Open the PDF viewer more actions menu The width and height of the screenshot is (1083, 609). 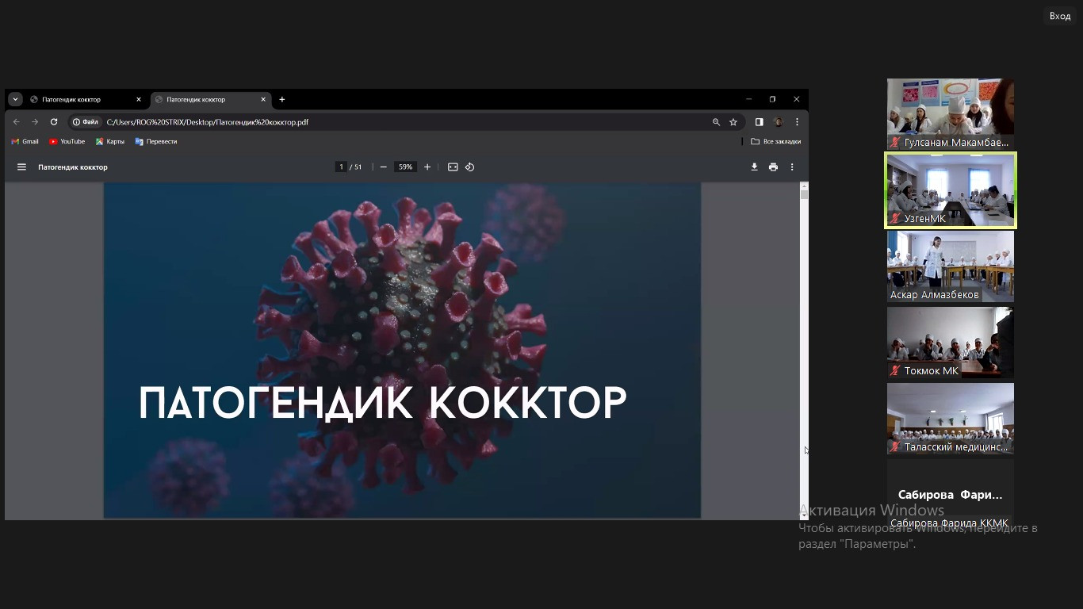tap(792, 167)
